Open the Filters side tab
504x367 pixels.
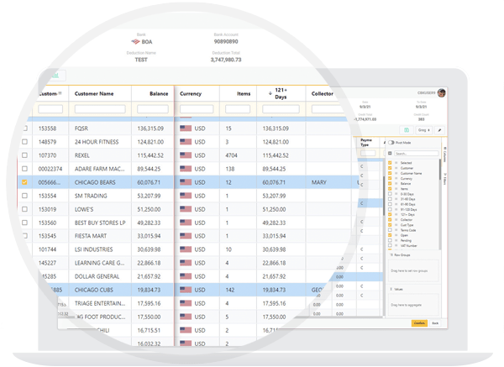pos(445,179)
